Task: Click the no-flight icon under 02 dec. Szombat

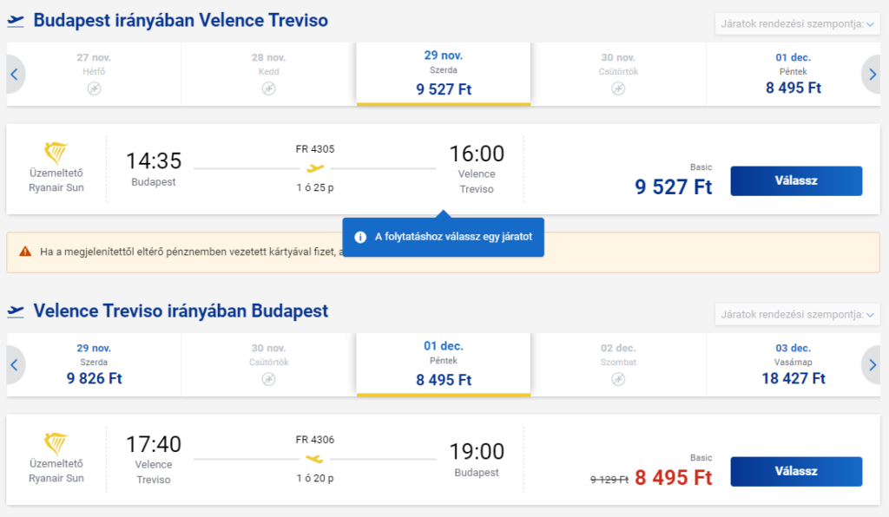Action: (618, 379)
